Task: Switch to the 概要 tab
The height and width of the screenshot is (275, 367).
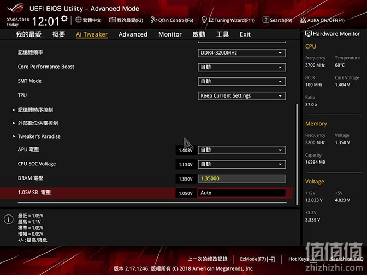Action: point(58,34)
